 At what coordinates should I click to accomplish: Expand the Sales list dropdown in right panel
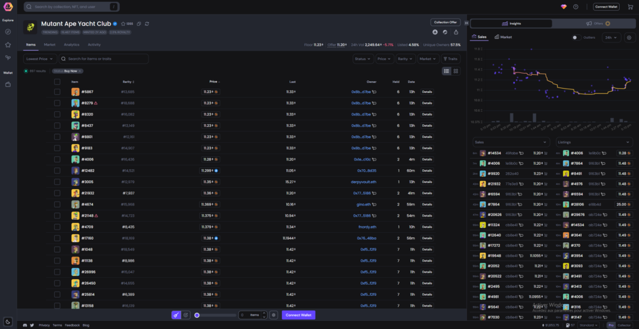(x=510, y=142)
